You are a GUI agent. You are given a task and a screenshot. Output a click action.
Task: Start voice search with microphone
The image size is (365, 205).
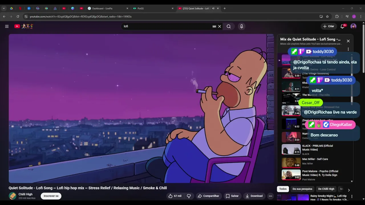tap(242, 26)
